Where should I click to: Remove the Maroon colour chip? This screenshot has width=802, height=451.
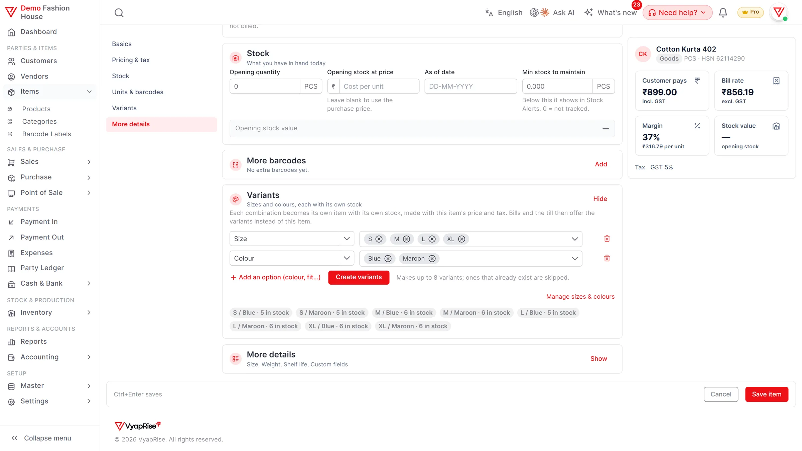tap(432, 258)
